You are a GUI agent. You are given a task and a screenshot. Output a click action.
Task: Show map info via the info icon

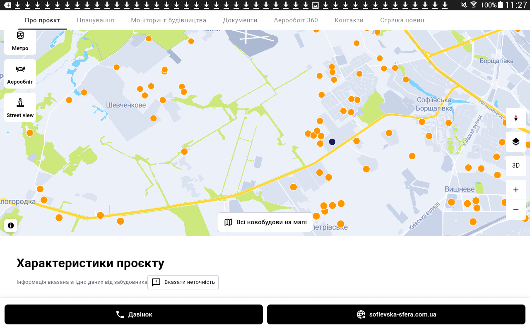(x=11, y=225)
